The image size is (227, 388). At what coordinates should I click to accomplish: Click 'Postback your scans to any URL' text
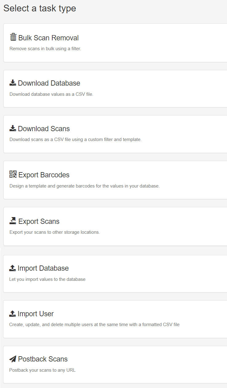point(42,370)
